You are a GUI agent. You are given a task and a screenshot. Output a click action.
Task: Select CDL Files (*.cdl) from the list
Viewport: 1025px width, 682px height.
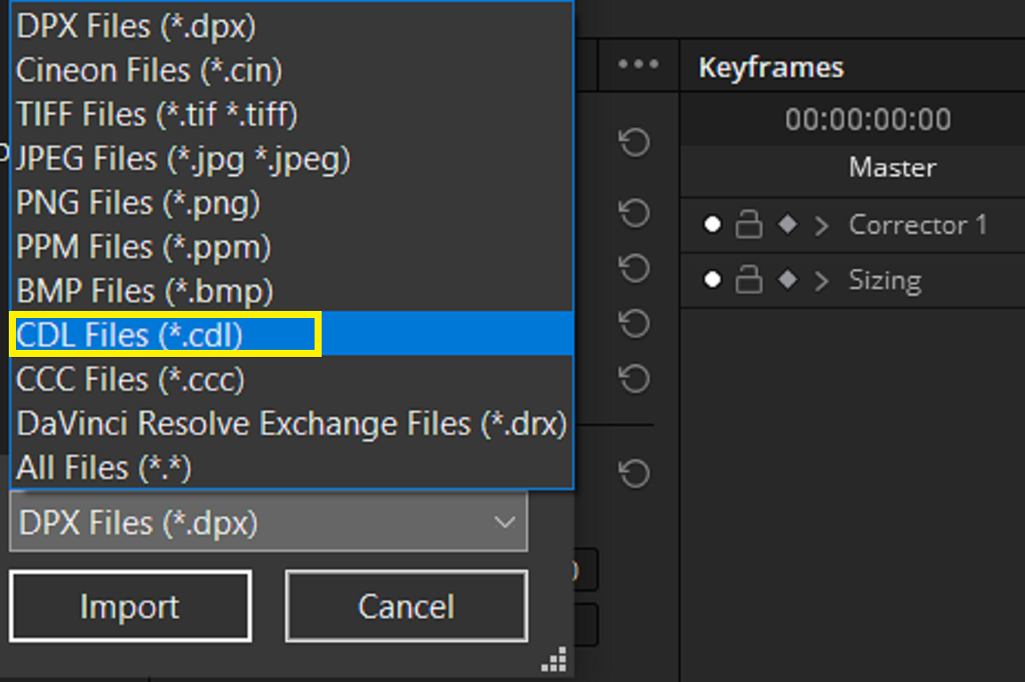(x=292, y=335)
